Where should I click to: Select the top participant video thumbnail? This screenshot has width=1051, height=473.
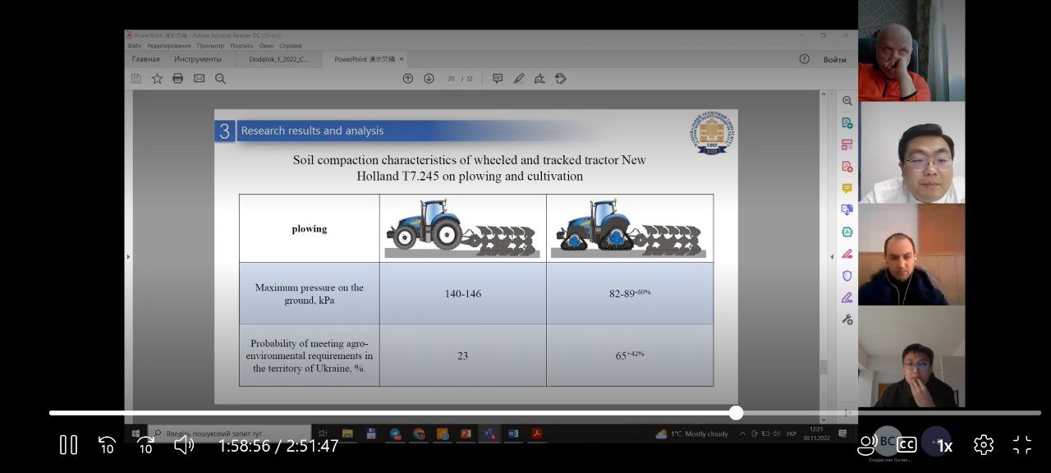(x=911, y=51)
